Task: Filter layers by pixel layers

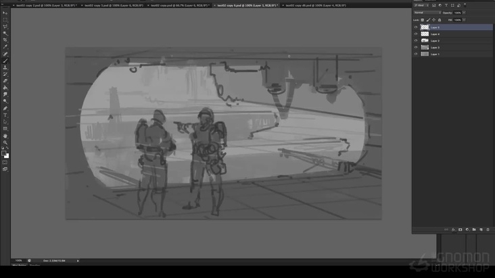Action: (x=434, y=5)
